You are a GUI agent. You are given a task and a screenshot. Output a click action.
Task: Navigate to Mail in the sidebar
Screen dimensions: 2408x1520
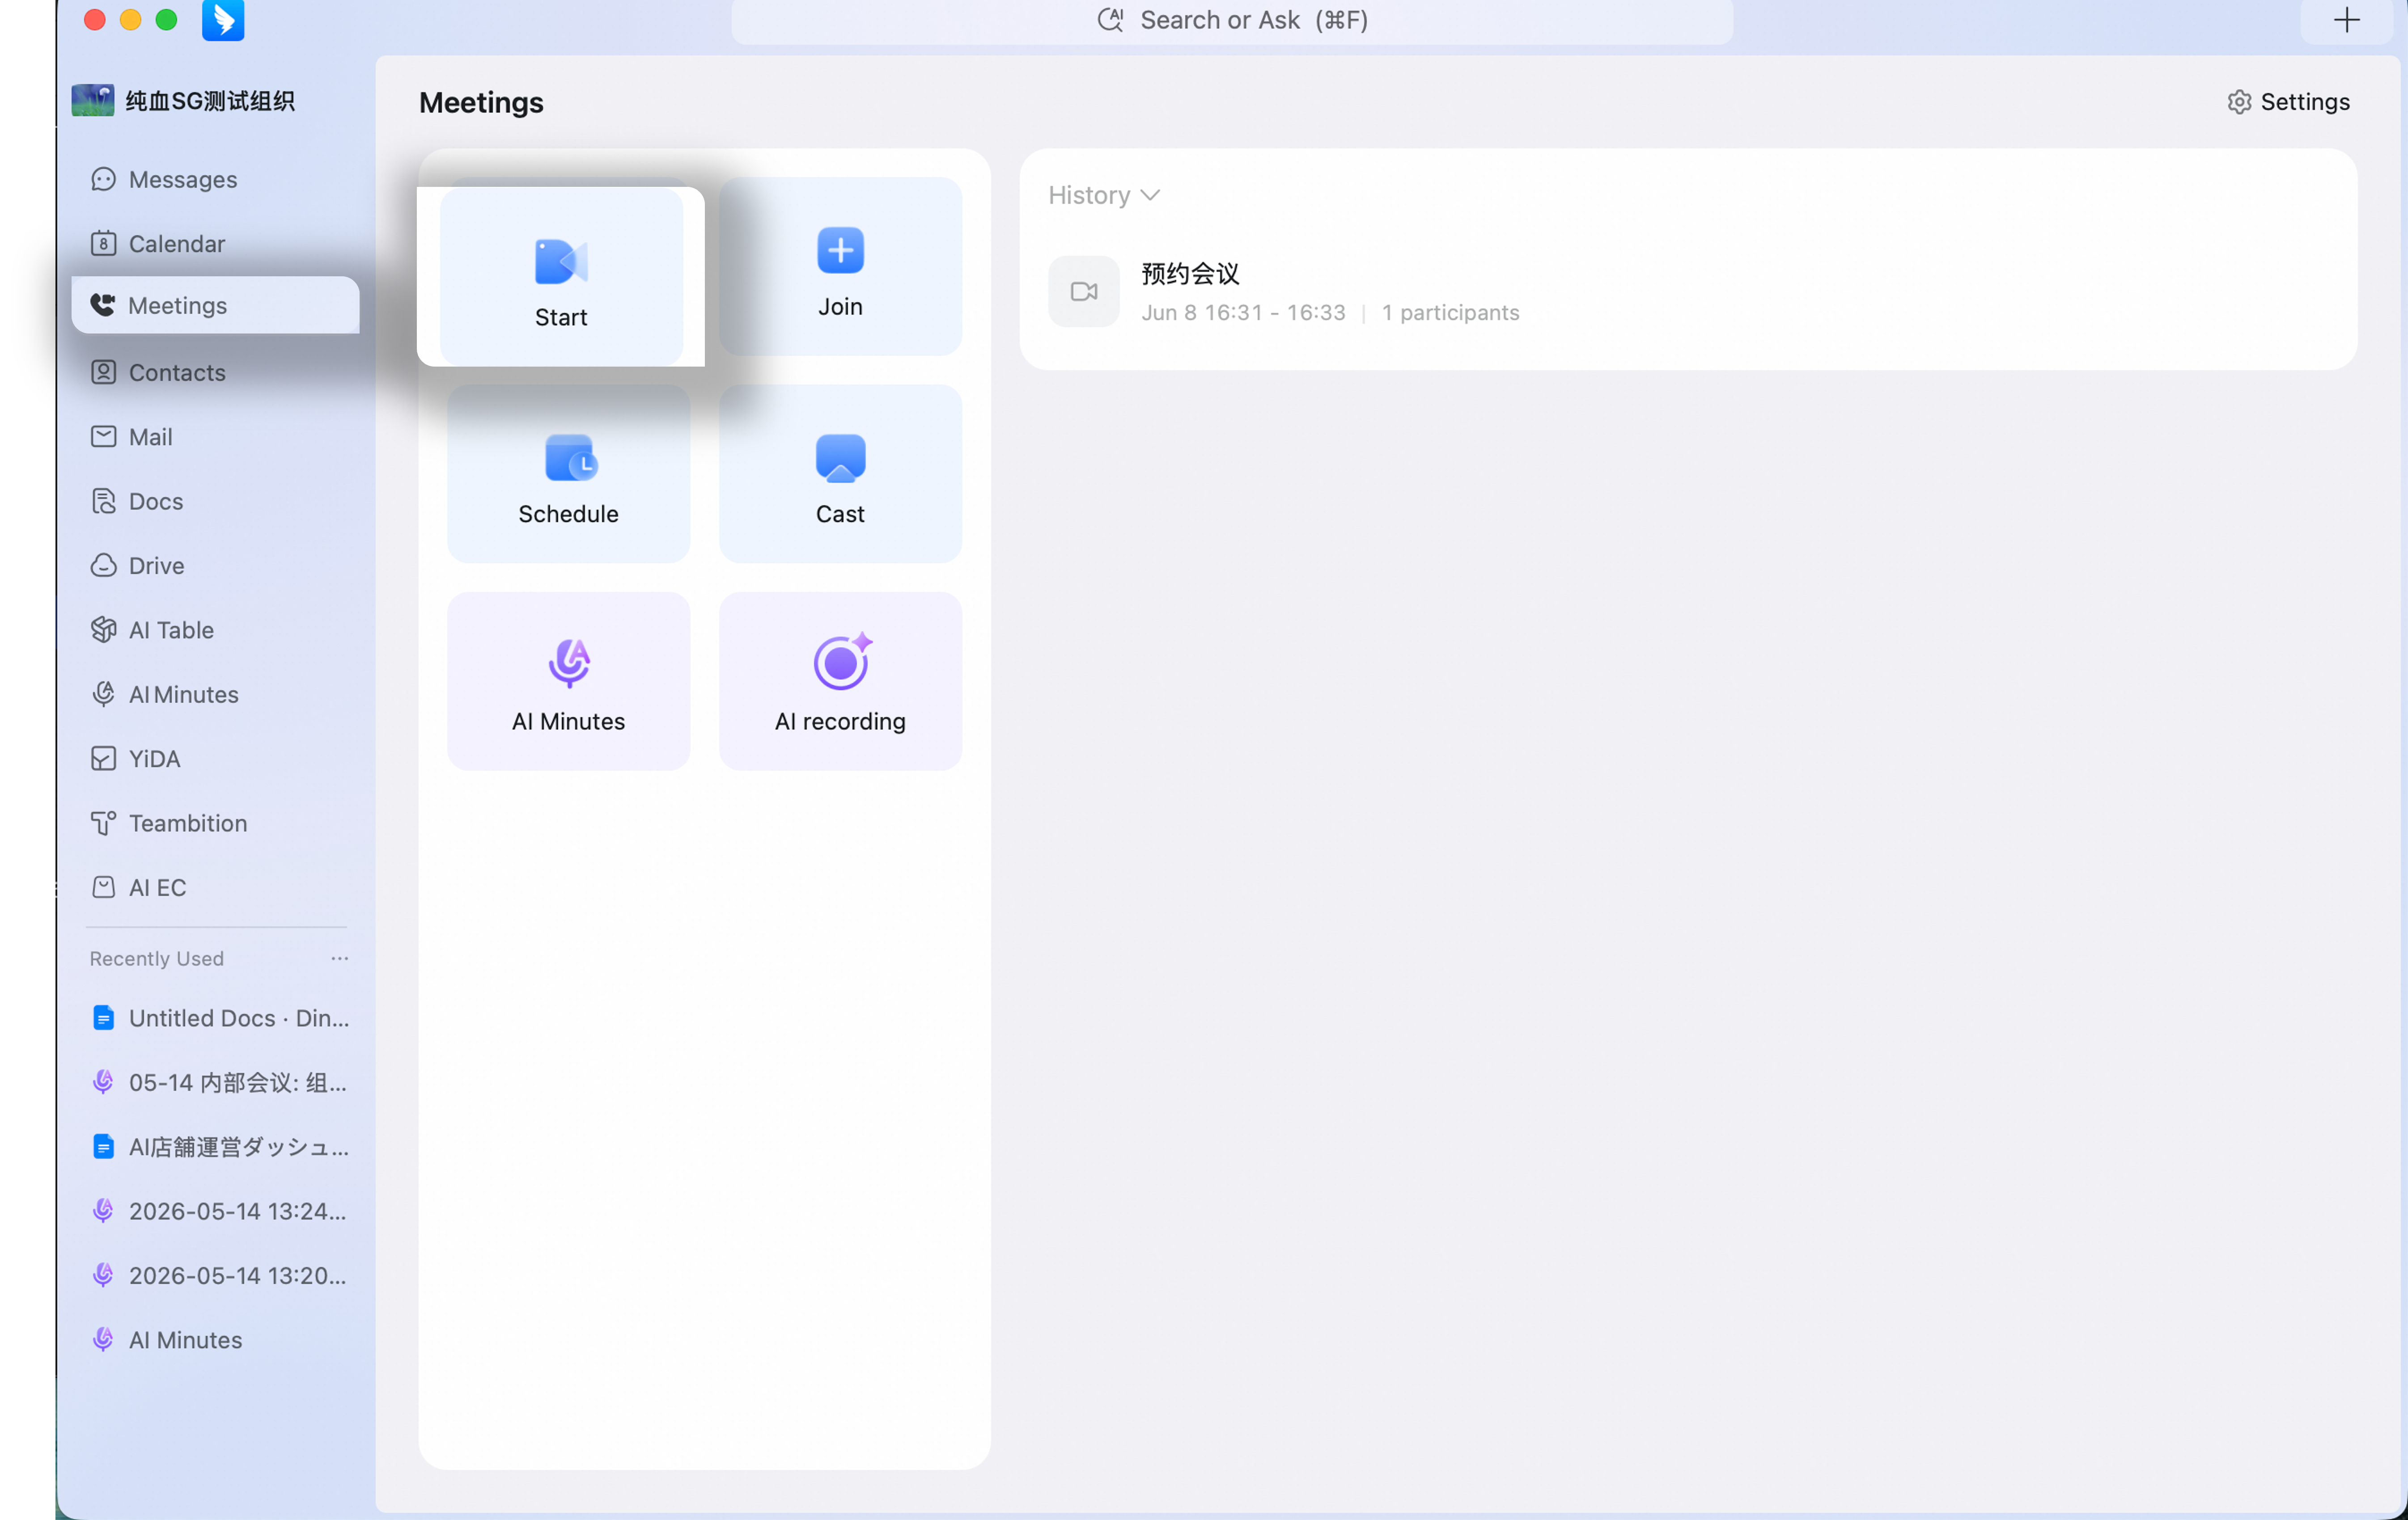tap(216, 437)
